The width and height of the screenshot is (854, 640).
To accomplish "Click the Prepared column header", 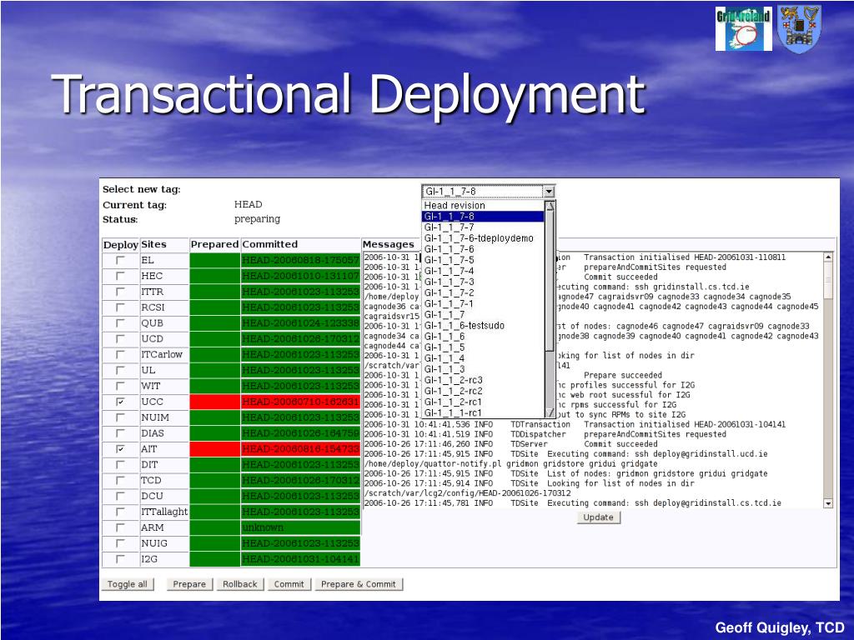I will coord(214,244).
